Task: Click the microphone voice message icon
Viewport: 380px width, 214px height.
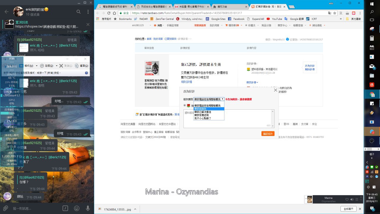Action: point(88,208)
